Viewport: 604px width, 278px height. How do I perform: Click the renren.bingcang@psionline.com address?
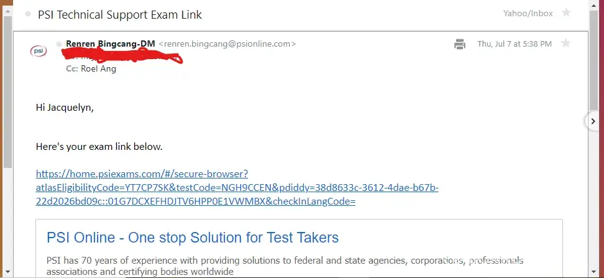[227, 44]
